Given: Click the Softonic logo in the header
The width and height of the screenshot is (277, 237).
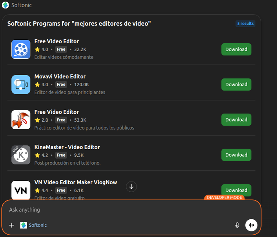Looking at the screenshot, I should pyautogui.click(x=5, y=5).
